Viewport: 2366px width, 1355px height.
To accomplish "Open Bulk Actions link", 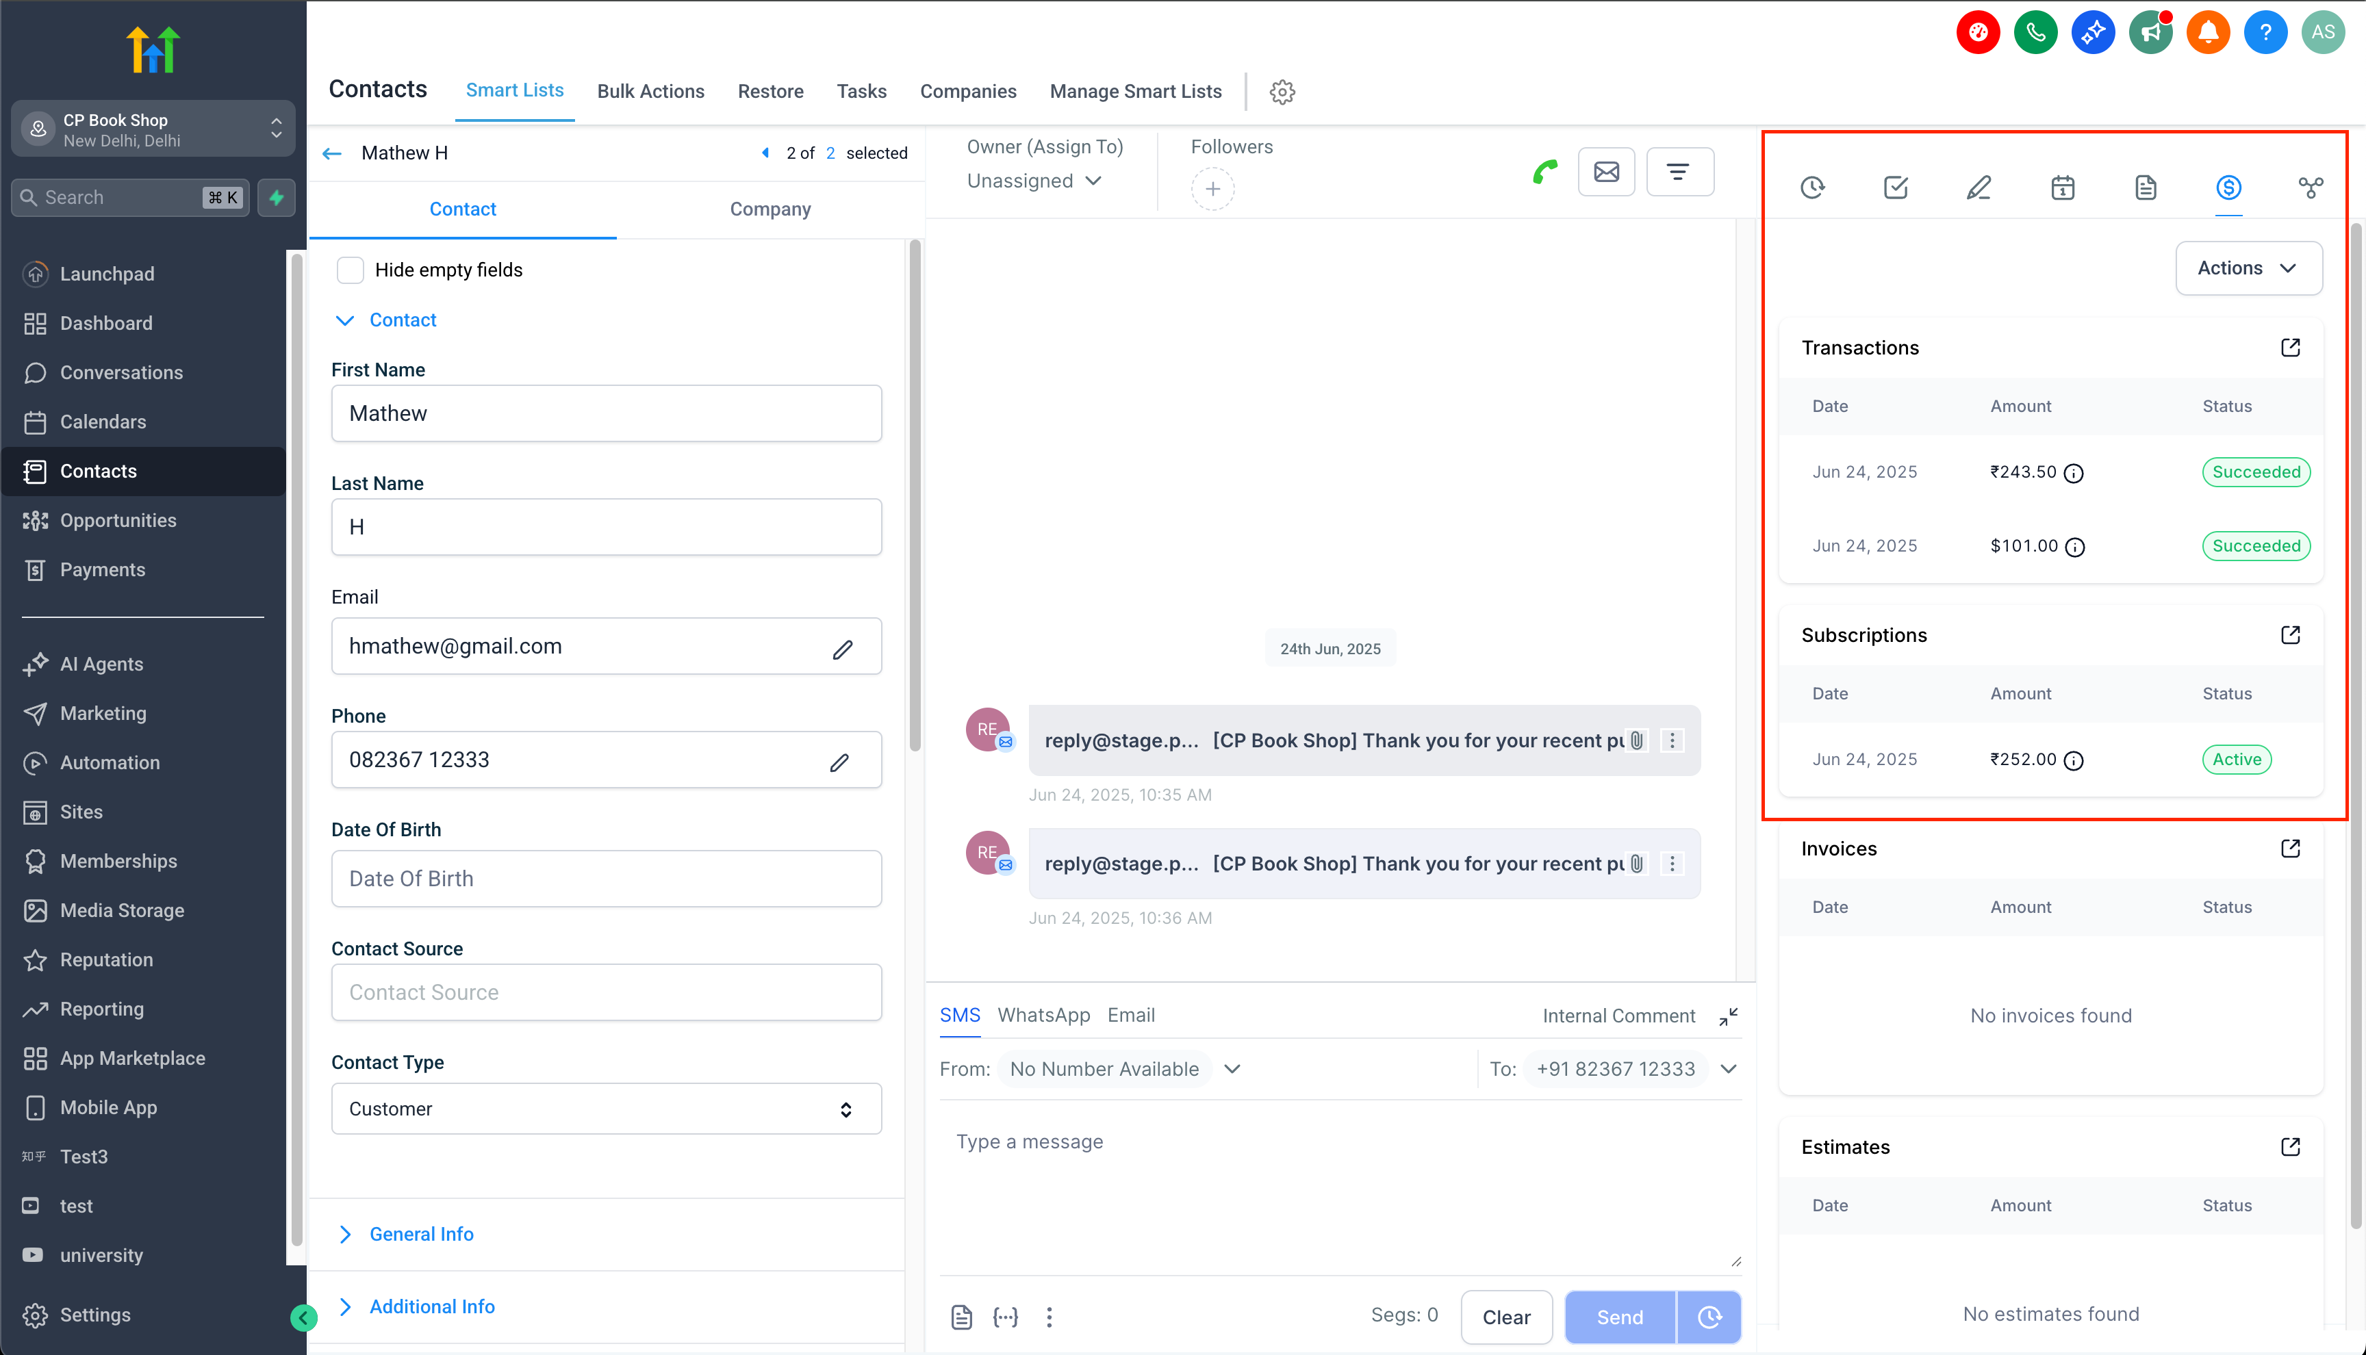I will click(x=650, y=91).
